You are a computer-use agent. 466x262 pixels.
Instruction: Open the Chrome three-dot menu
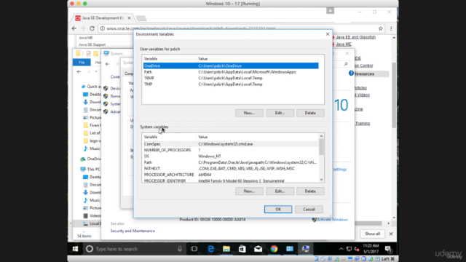click(391, 28)
